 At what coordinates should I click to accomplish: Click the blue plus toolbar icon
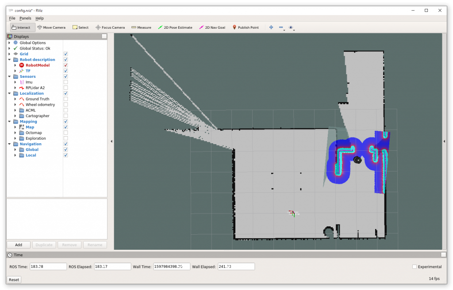click(x=271, y=27)
